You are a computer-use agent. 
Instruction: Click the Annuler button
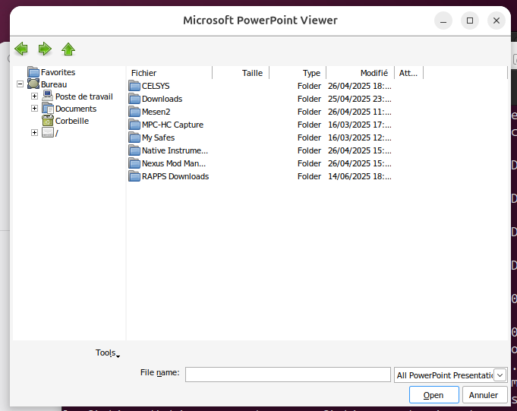(x=484, y=395)
